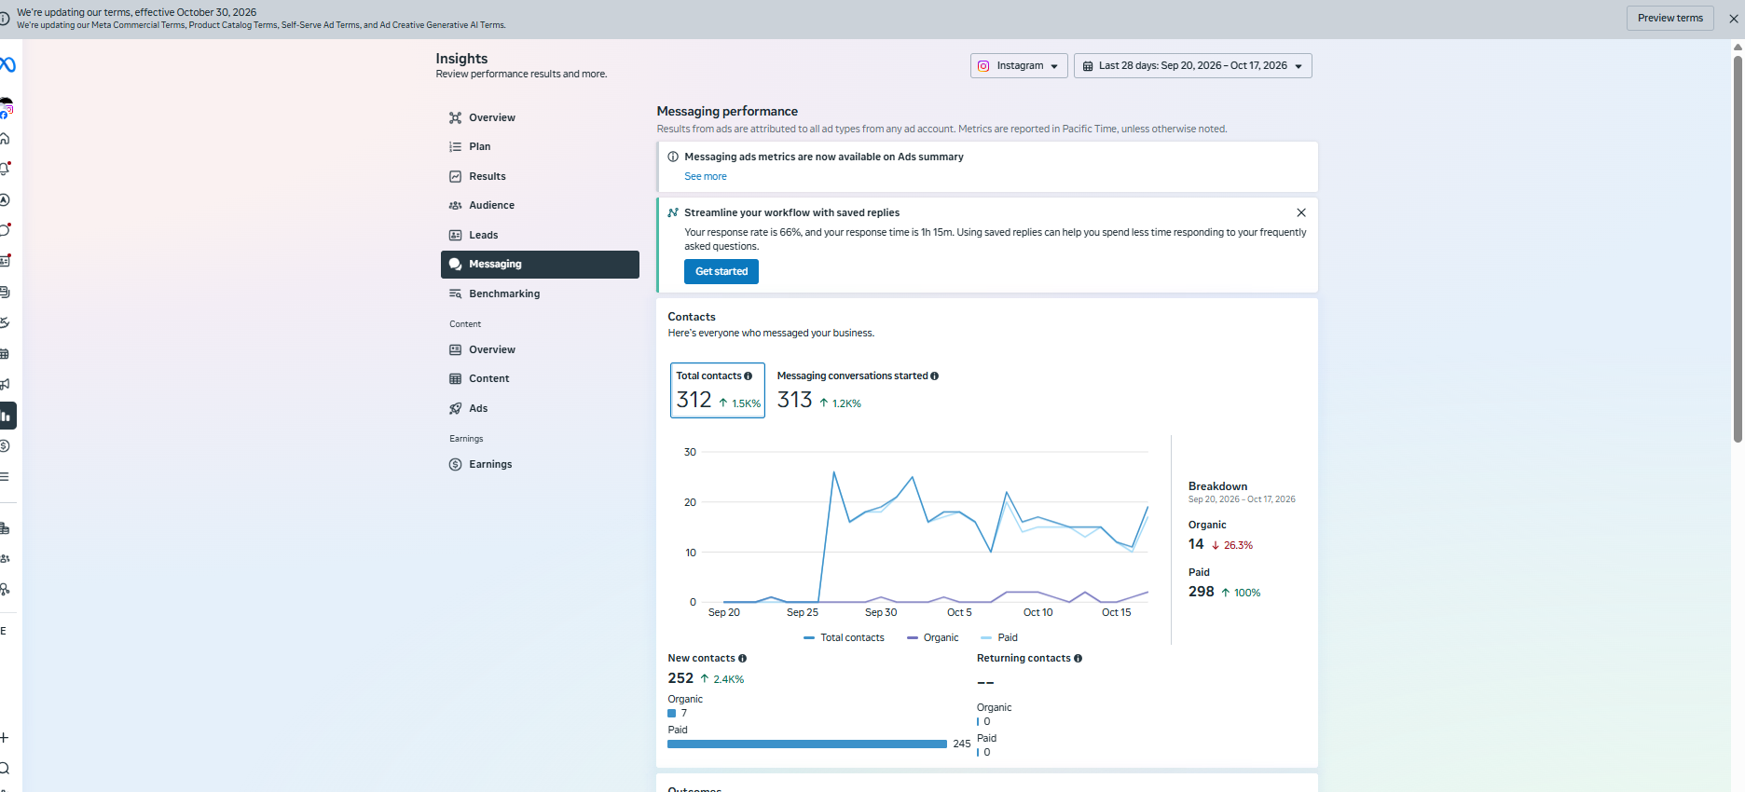Open the Instagram platform dropdown
The height and width of the screenshot is (792, 1745).
1019,66
